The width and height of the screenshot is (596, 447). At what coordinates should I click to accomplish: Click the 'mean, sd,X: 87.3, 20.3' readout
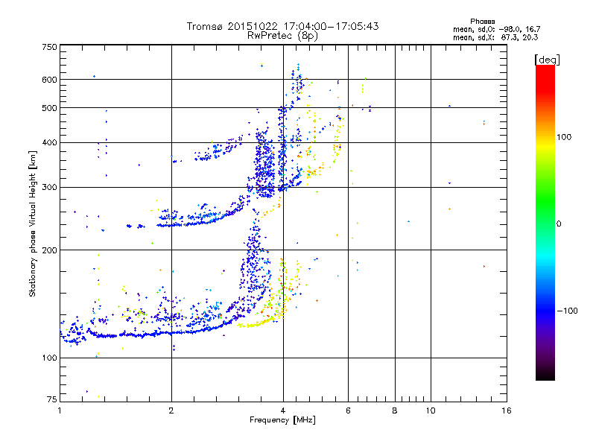click(495, 37)
